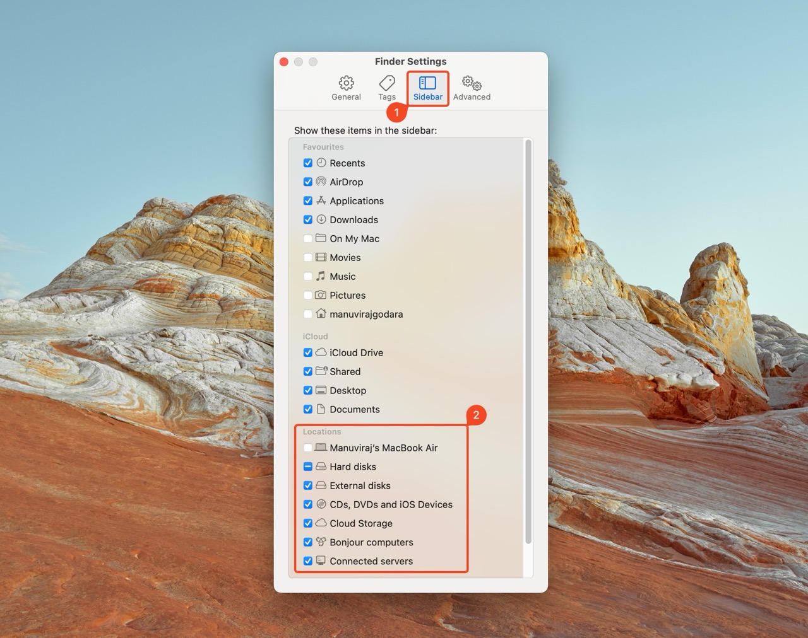Click the Shared folder icon
The image size is (808, 638).
(321, 371)
